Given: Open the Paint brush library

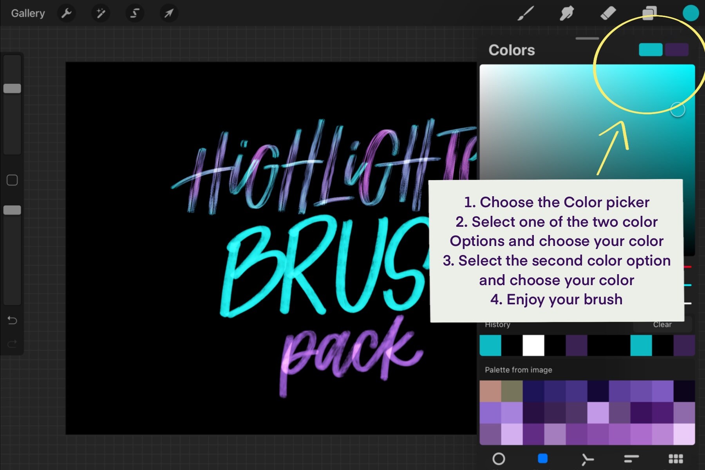Looking at the screenshot, I should pos(527,13).
